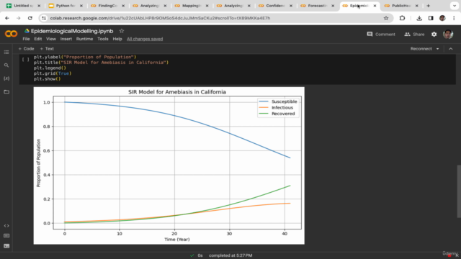Image resolution: width=461 pixels, height=259 pixels.
Task: Open a new browser tab
Action: click(x=428, y=6)
